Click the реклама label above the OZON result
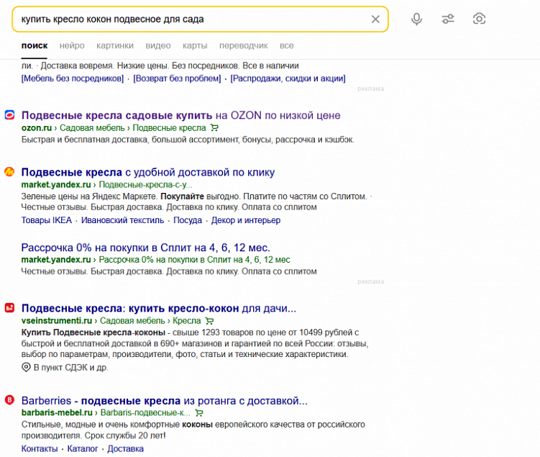The height and width of the screenshot is (457, 540). click(370, 89)
